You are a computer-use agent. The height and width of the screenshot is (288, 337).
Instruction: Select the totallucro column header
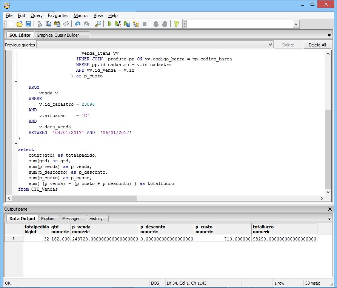click(x=284, y=229)
